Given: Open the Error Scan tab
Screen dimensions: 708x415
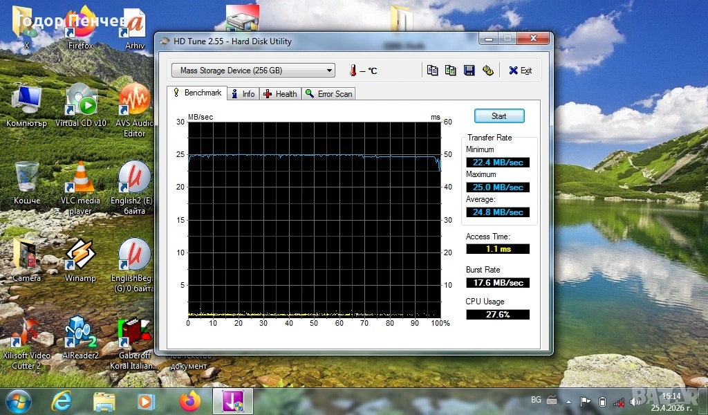Looking at the screenshot, I should coord(329,93).
